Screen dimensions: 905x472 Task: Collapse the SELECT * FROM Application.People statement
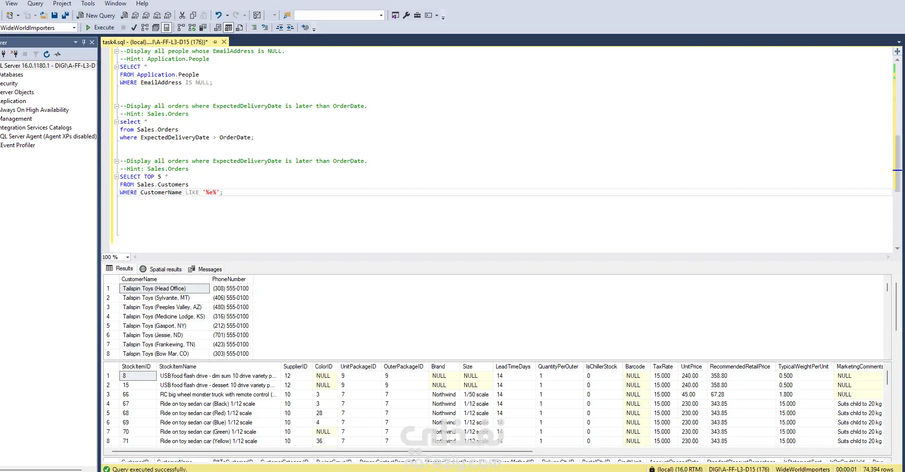click(x=116, y=67)
